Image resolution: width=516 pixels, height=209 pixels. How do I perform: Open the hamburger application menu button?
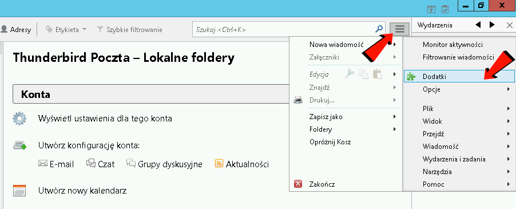pos(399,29)
